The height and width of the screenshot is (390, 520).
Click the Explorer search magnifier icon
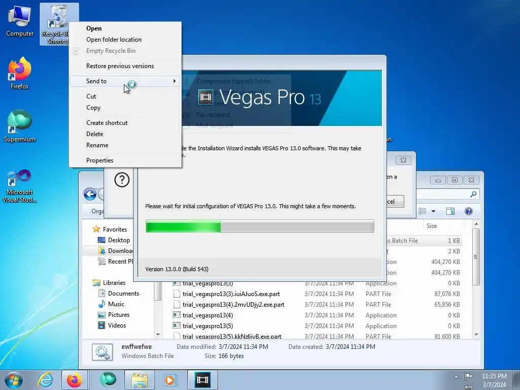point(473,194)
